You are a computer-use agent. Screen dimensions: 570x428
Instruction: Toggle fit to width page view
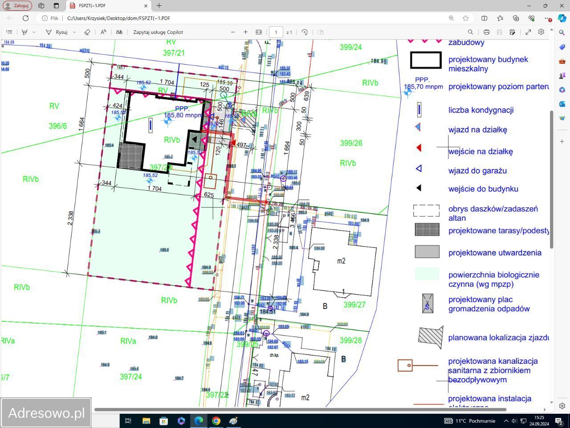tap(259, 32)
